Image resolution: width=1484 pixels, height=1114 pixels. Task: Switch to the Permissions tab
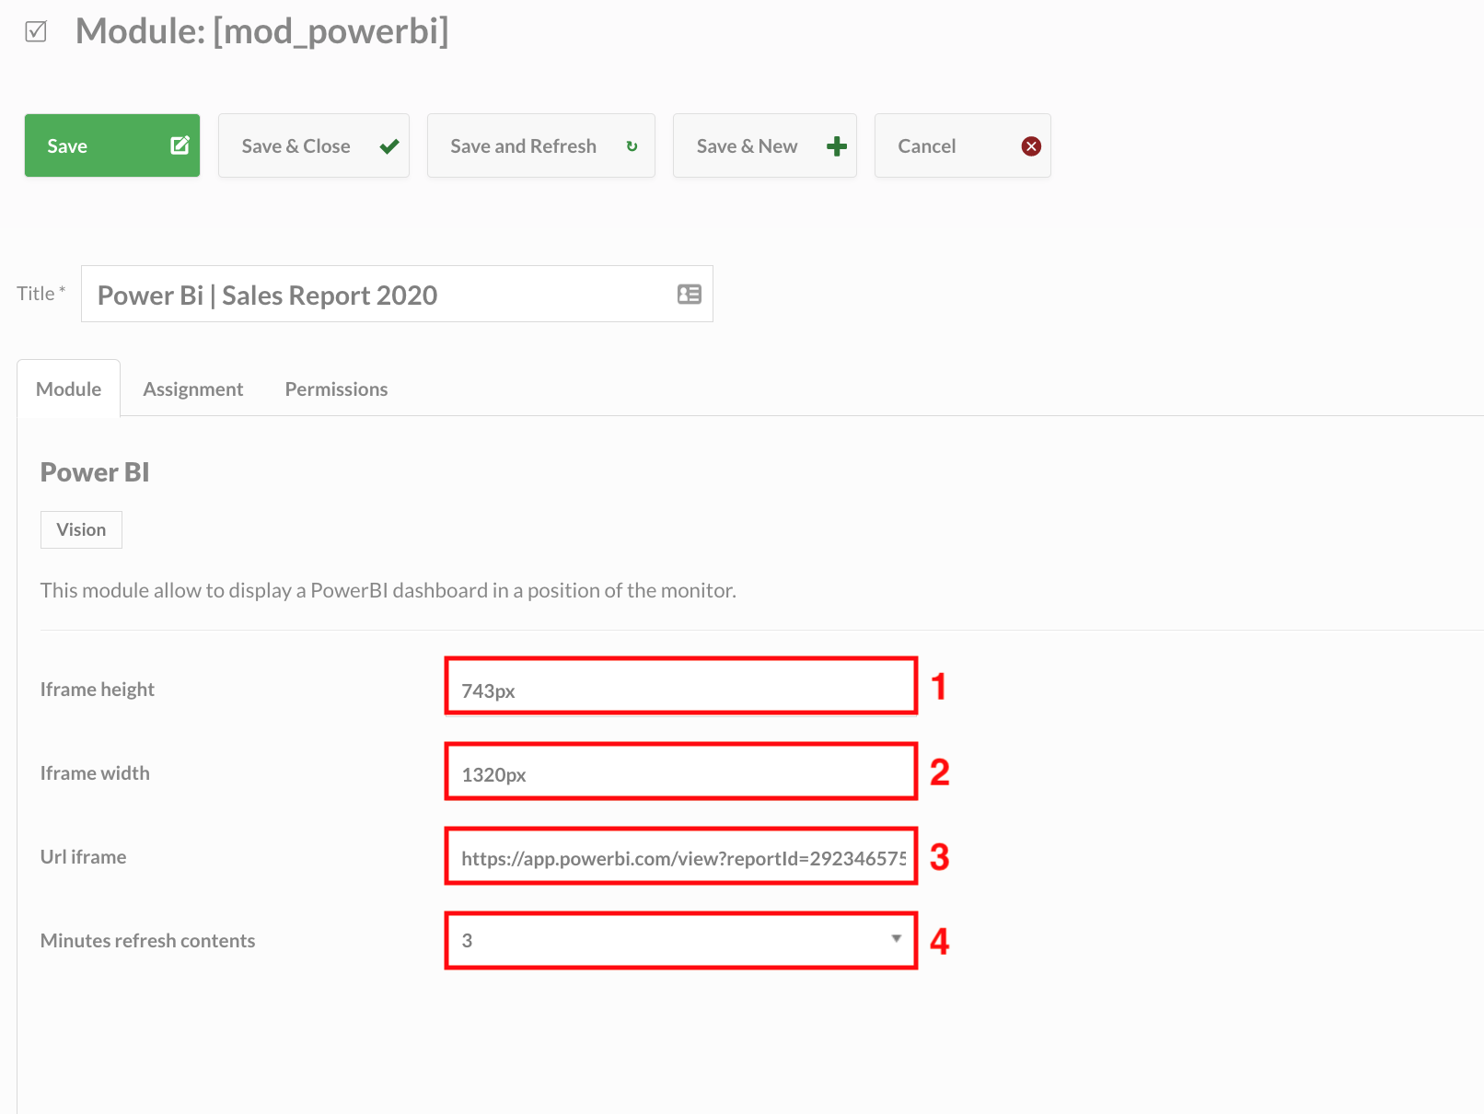336,389
